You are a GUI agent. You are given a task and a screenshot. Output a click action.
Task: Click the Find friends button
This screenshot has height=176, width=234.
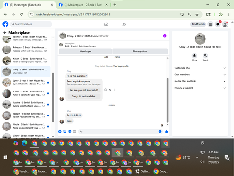(198, 24)
